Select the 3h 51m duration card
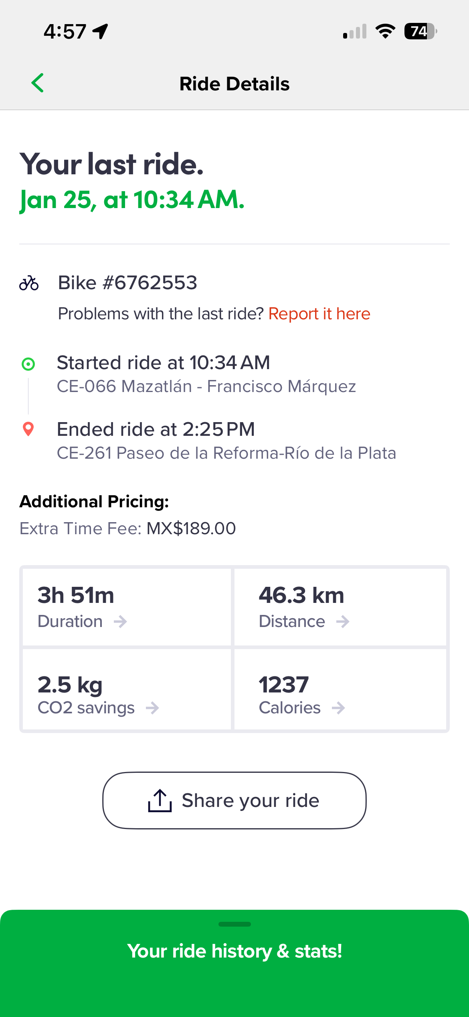Screen dimensions: 469x1017 [127, 607]
